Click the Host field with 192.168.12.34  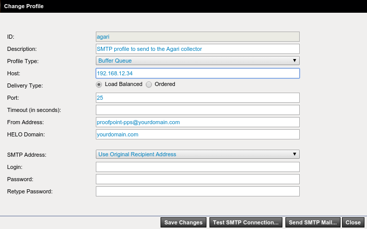pos(198,73)
